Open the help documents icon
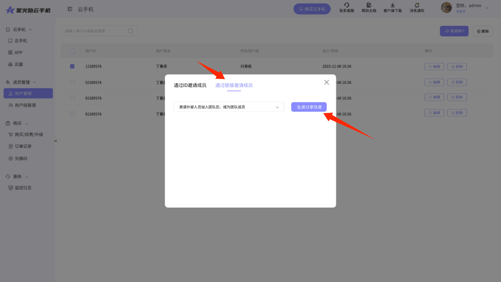Viewport: 501px width, 282px height. 369,5
